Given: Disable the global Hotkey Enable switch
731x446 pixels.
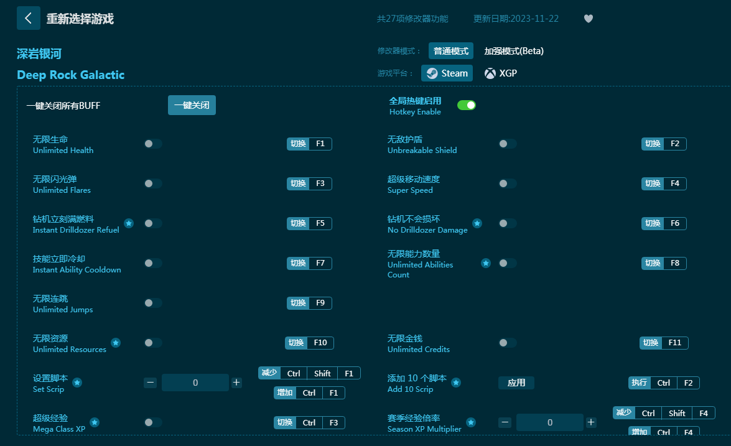Looking at the screenshot, I should [x=466, y=105].
